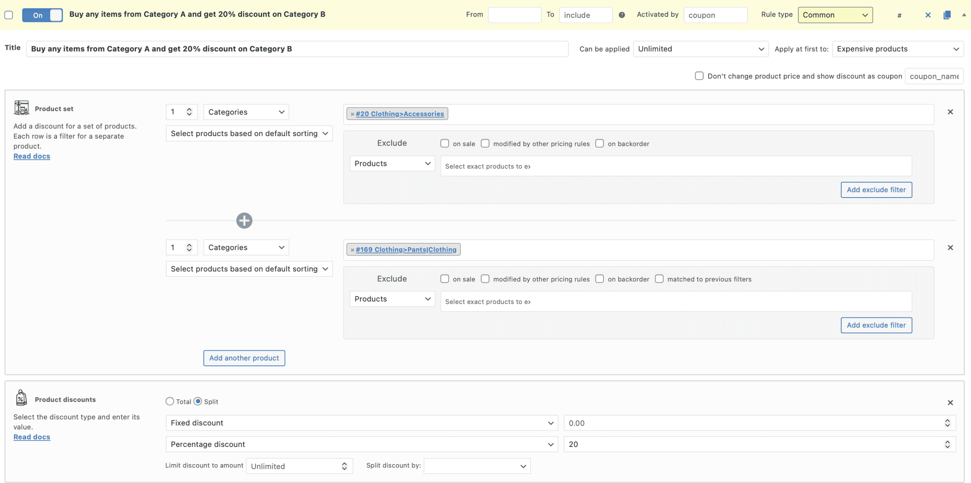971x483 pixels.
Task: Remove the #20 Clothing>Accessories tag
Action: [352, 114]
